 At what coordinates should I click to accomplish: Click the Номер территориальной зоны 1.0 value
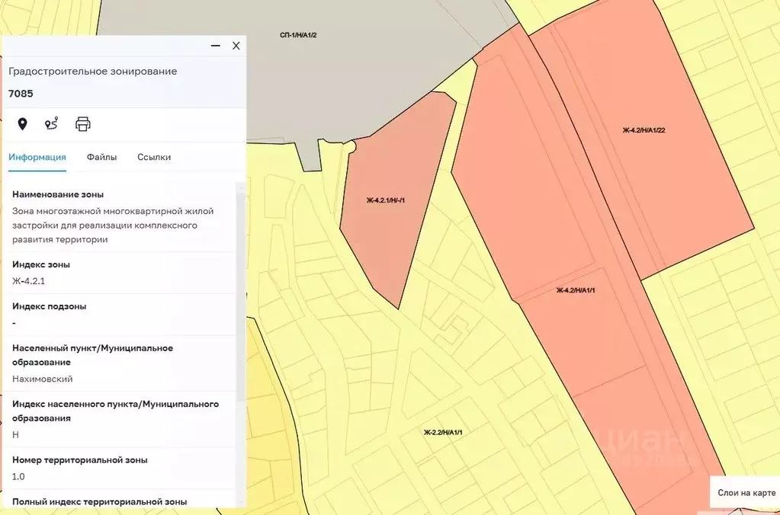17,477
